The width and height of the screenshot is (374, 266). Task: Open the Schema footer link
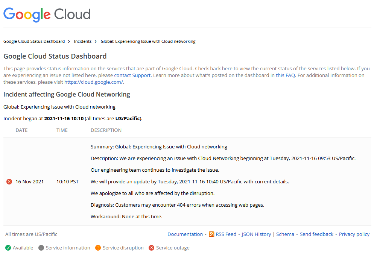(x=285, y=234)
